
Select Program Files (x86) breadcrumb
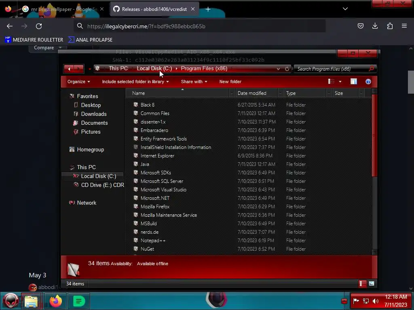tap(204, 69)
